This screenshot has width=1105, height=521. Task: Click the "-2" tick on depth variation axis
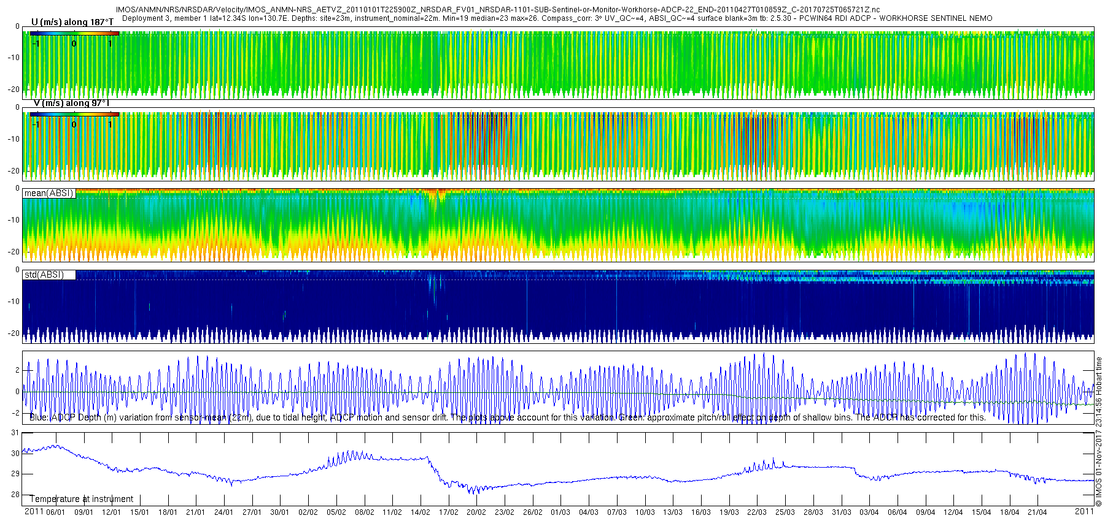pyautogui.click(x=16, y=413)
